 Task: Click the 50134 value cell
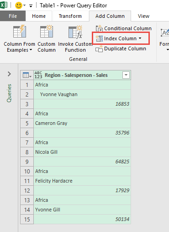82,219
